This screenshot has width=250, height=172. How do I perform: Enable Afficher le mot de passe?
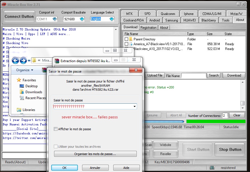[x=56, y=129]
